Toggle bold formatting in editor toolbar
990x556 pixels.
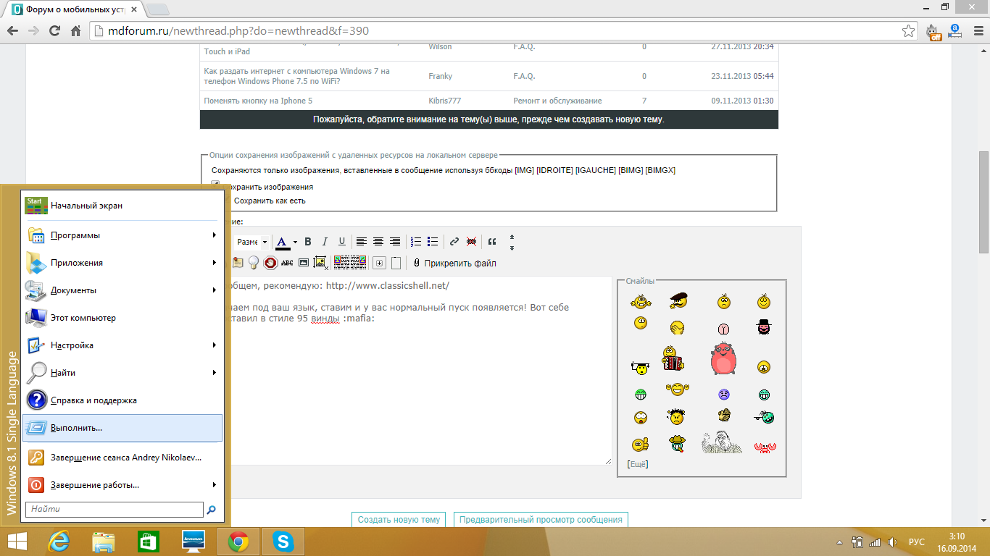click(308, 242)
